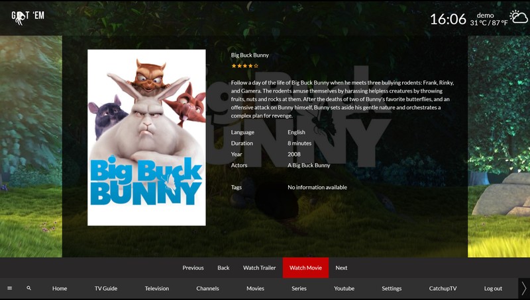530x300 pixels.
Task: Open the TV Guide section
Action: point(106,289)
